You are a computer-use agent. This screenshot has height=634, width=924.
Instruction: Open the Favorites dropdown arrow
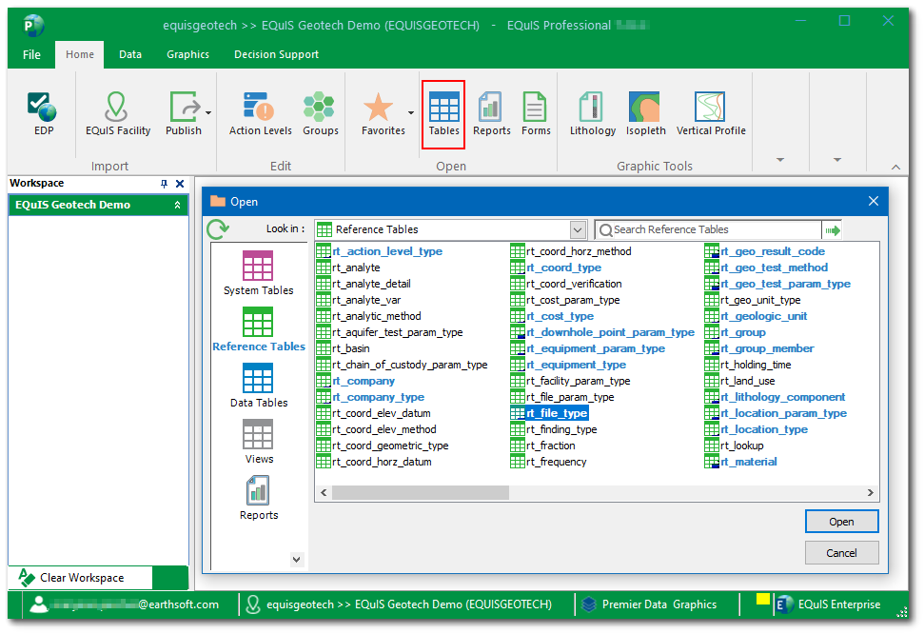tap(411, 112)
